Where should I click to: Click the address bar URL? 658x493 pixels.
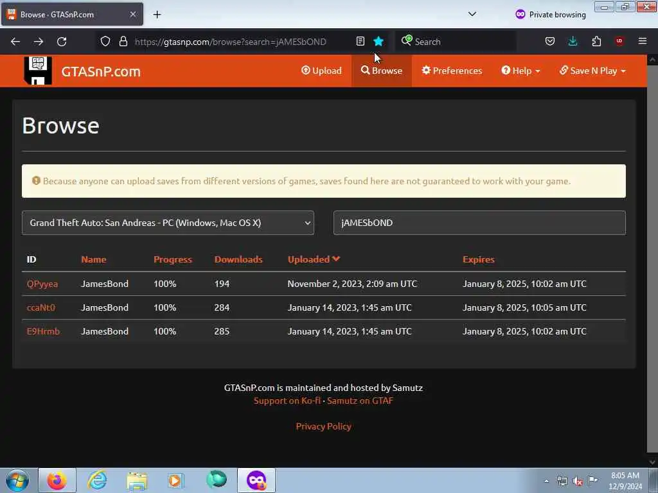click(231, 42)
